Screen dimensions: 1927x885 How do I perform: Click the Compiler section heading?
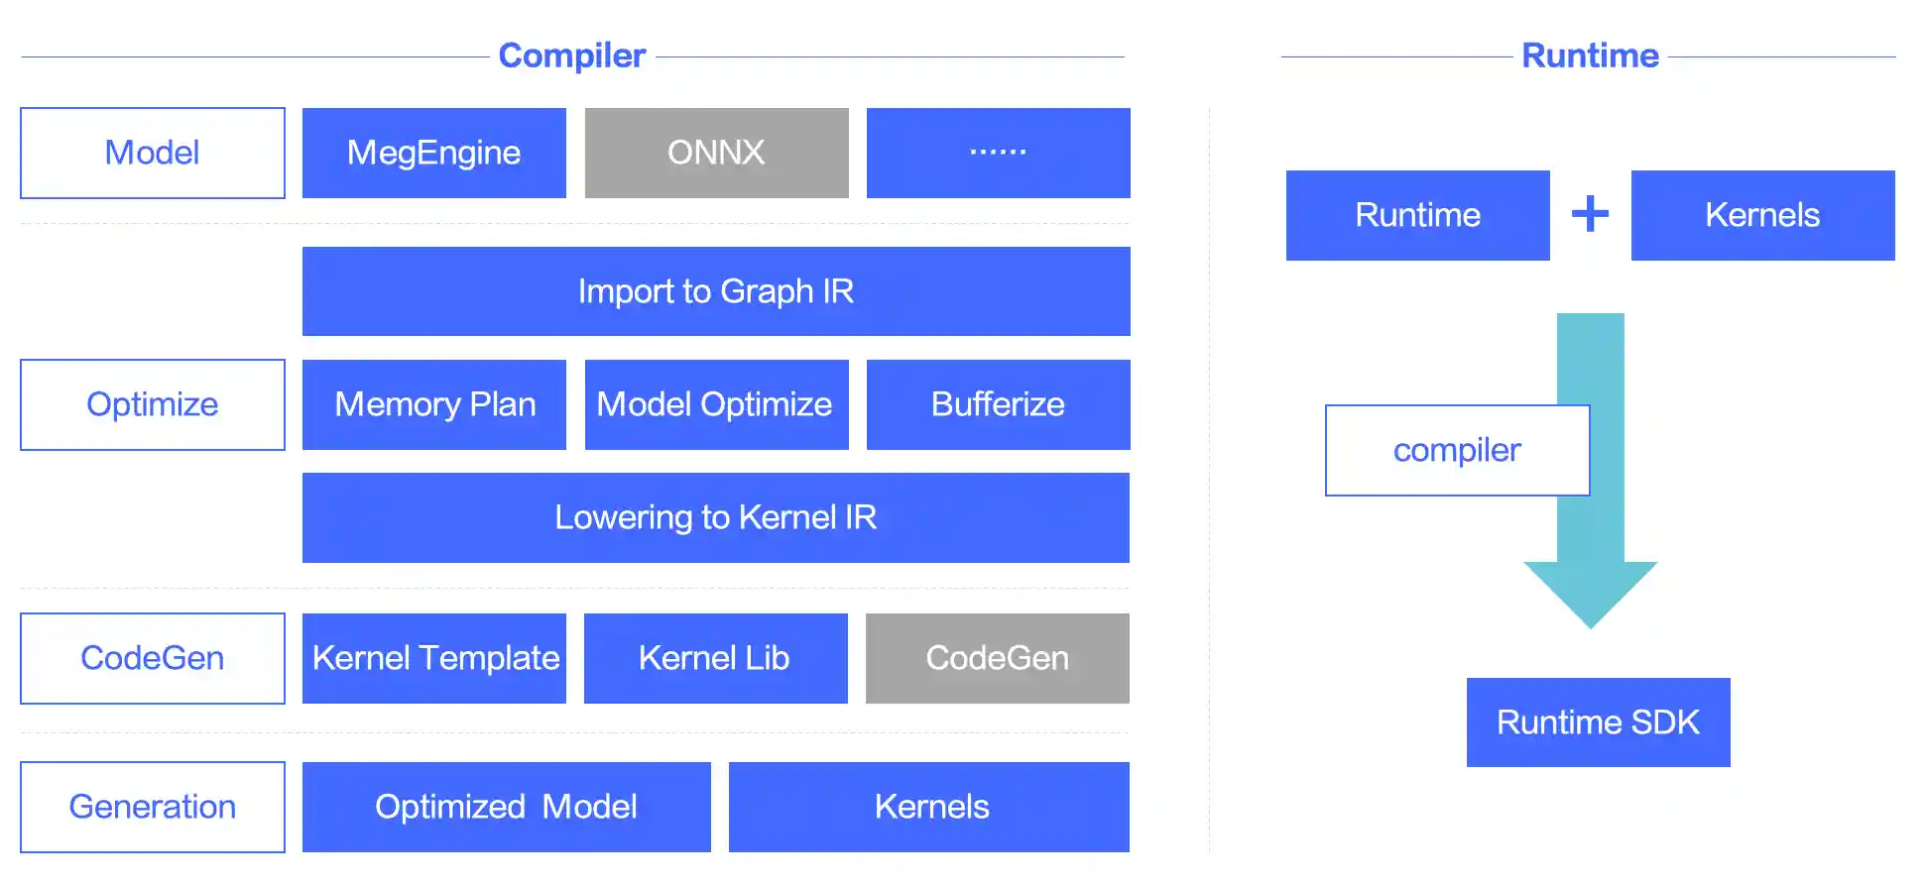tap(572, 55)
